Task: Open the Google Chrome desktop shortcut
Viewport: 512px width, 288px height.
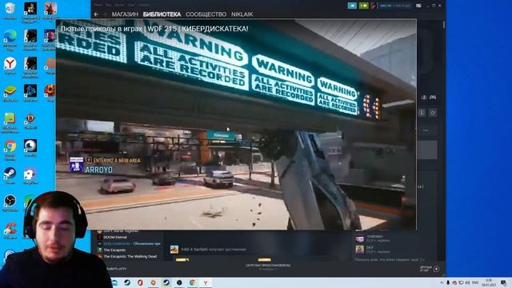Action: pyautogui.click(x=10, y=150)
